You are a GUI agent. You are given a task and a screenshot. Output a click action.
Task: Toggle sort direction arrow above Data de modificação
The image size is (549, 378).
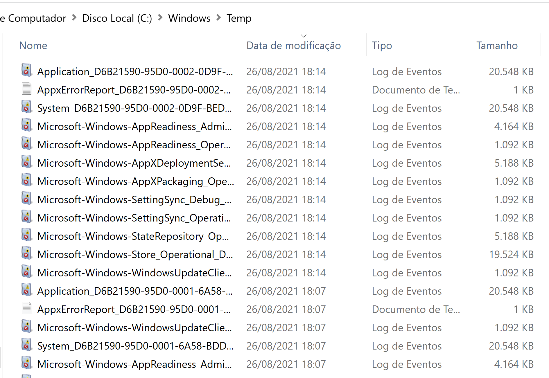304,36
